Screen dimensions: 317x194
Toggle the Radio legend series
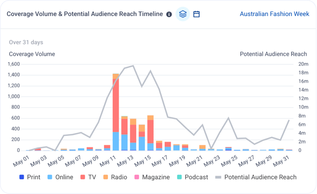coord(115,177)
